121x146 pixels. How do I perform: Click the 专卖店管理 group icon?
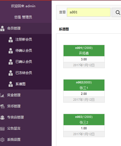tap(2, 117)
